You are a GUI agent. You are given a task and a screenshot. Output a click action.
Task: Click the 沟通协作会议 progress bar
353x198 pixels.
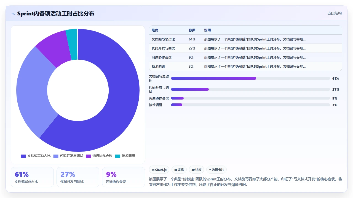250,98
